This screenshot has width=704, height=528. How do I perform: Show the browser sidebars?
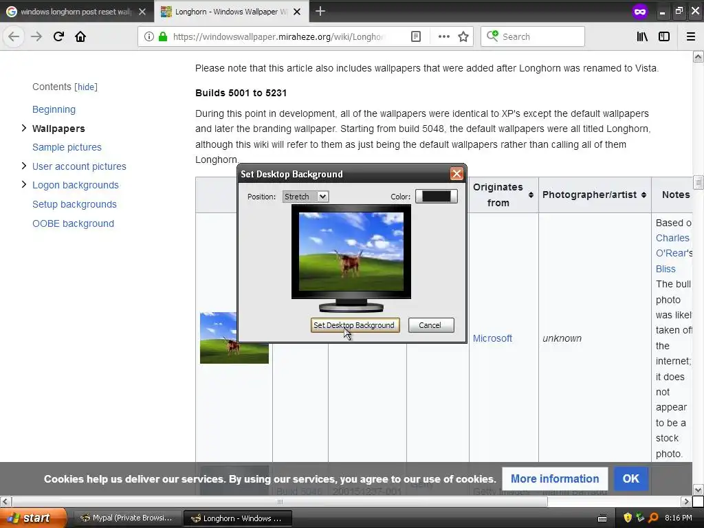664,36
